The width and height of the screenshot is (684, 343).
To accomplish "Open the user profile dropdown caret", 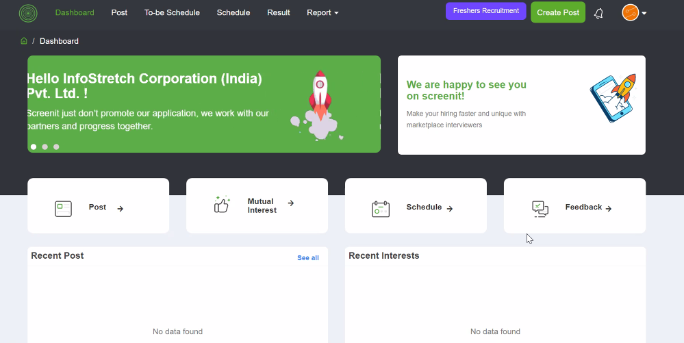I will click(644, 13).
